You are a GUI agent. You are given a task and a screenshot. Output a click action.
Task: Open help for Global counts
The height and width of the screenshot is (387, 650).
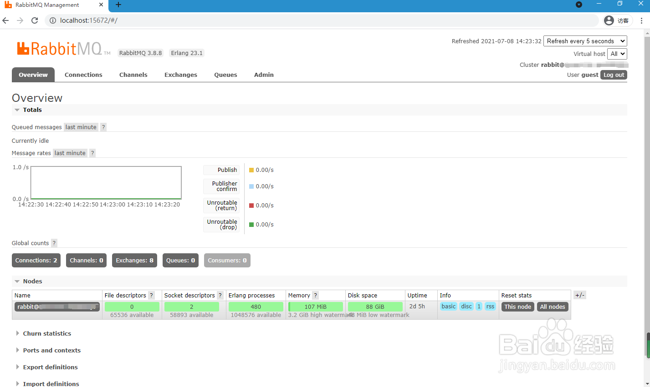click(x=54, y=243)
